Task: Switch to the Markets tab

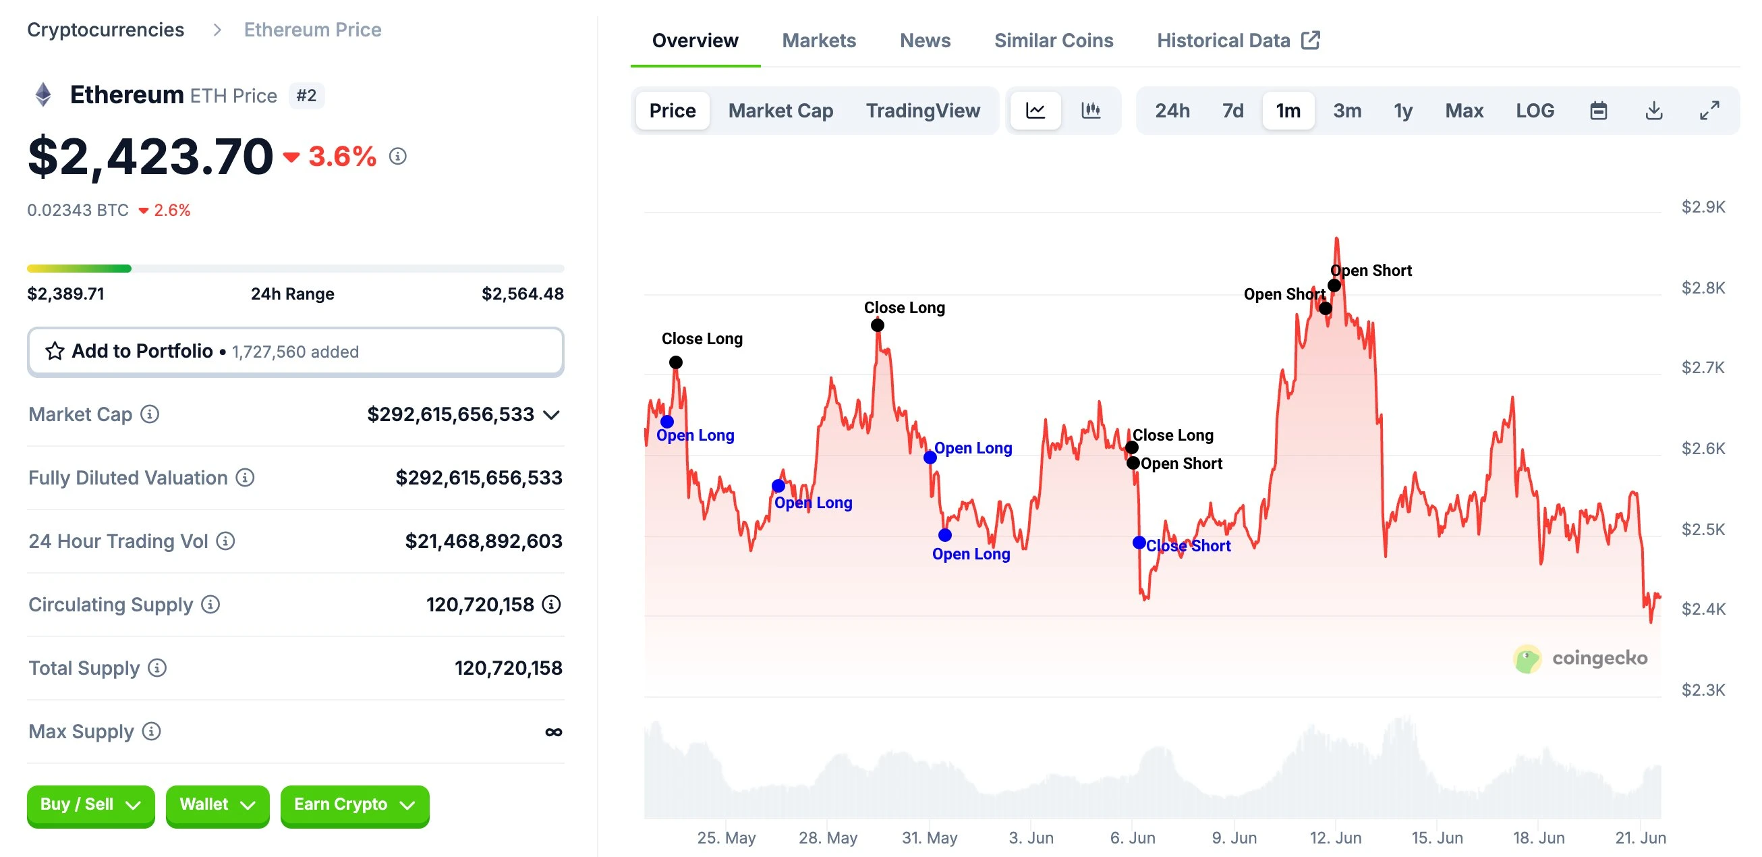Action: pos(819,40)
